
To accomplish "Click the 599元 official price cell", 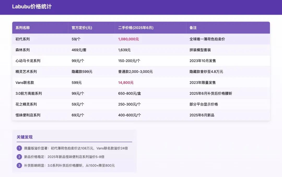I will coord(77,83).
